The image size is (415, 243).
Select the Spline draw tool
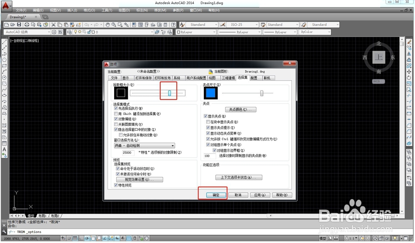coord(4,90)
